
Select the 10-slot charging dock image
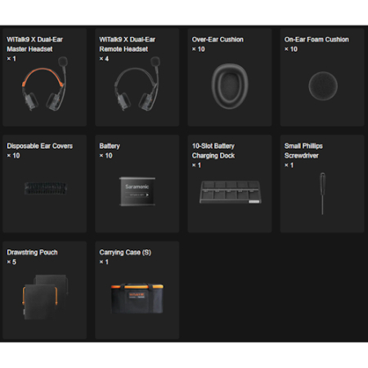(231, 192)
